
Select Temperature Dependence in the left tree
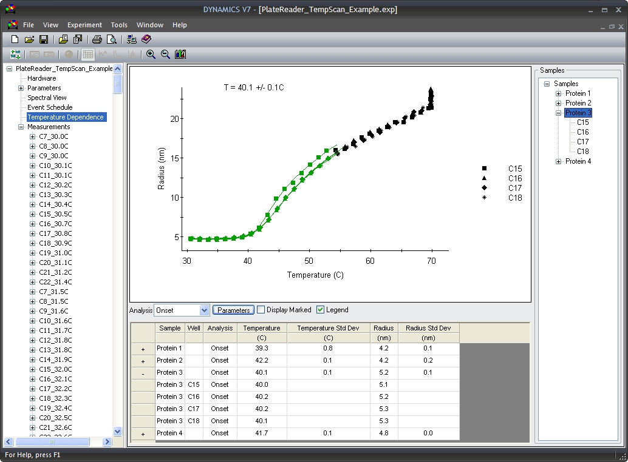click(67, 117)
